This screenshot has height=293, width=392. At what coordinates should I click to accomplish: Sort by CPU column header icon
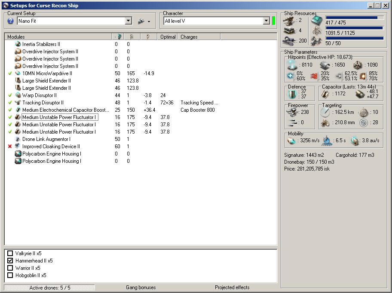point(118,37)
